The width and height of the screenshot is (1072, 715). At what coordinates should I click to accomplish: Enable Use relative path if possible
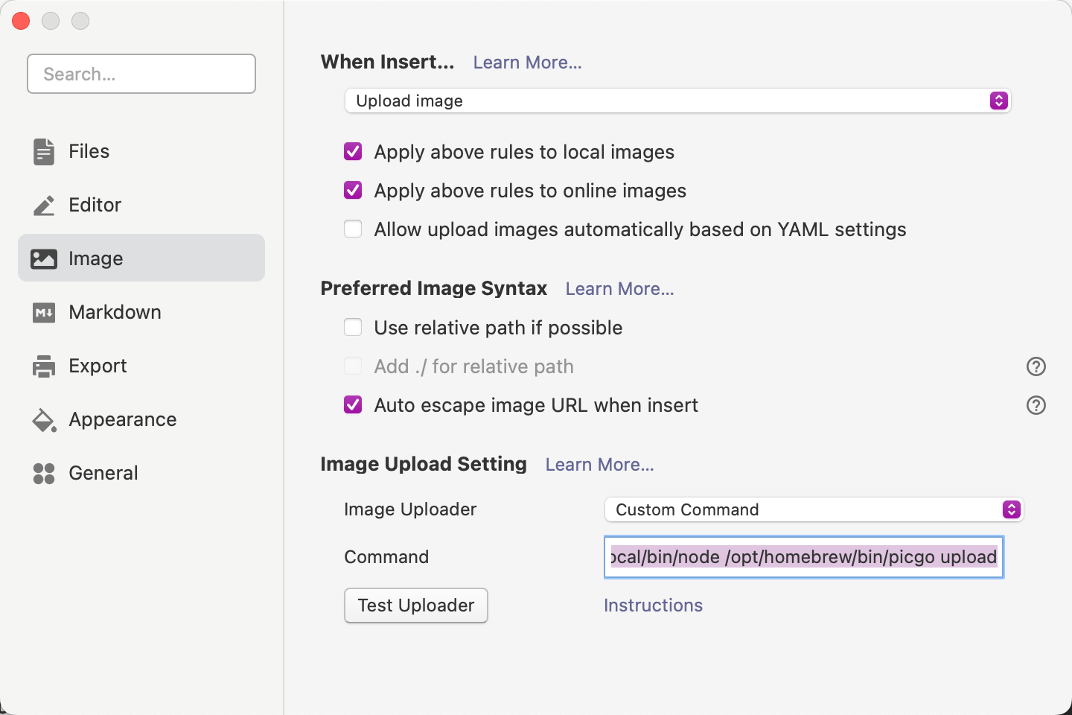[353, 328]
